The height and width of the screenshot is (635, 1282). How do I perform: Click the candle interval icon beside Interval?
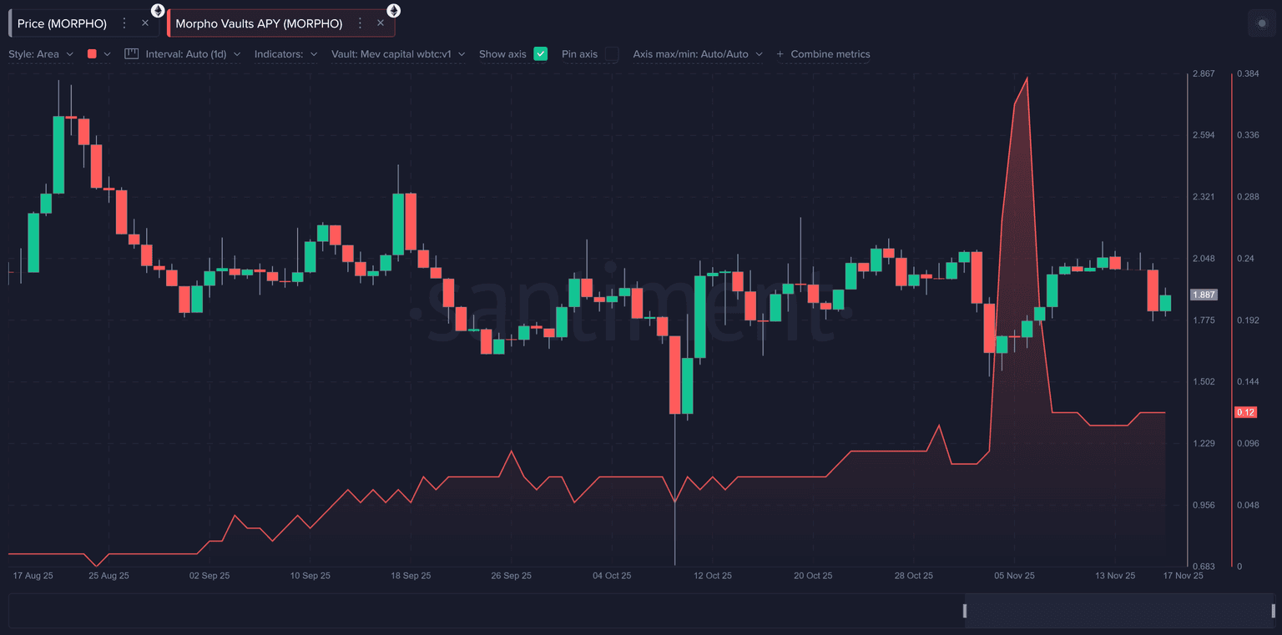pos(131,53)
